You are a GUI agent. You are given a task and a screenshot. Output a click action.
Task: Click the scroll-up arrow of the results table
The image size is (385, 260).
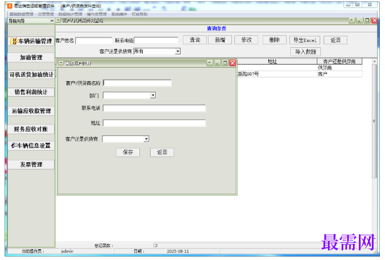pos(374,61)
